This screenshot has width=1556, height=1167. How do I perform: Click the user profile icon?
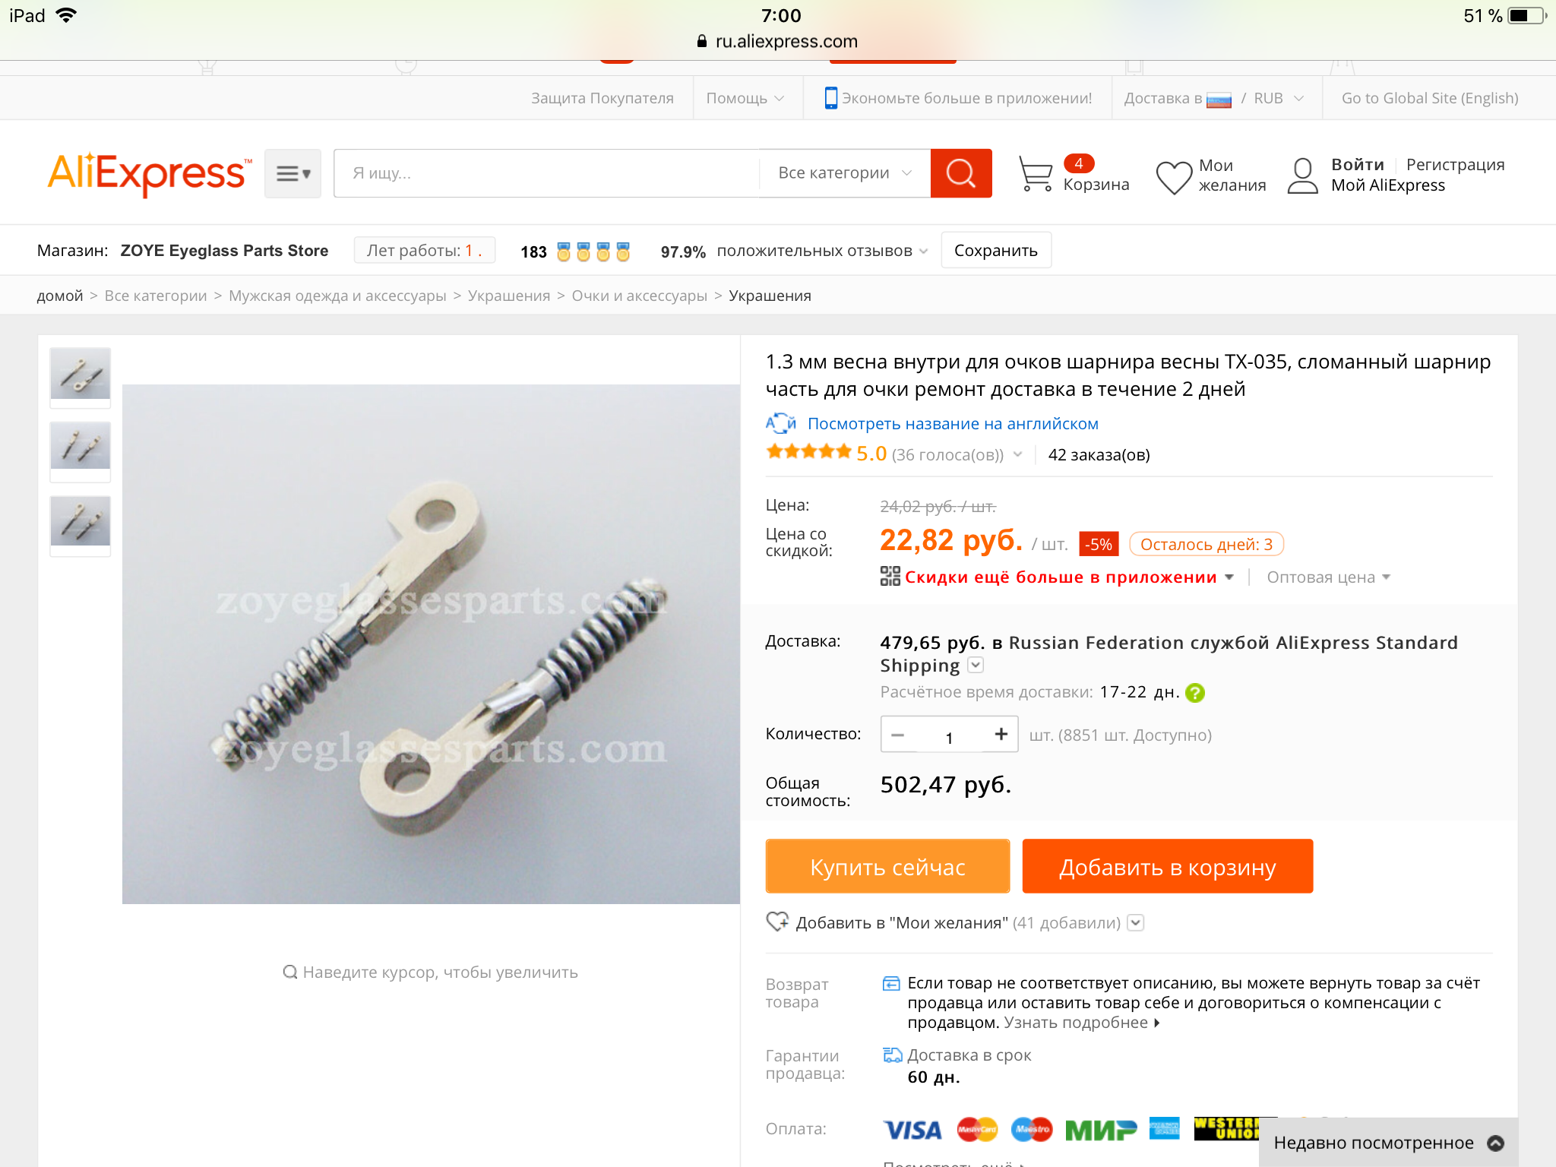tap(1302, 176)
